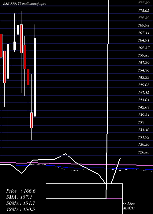Click the 12MA : 150.5 readout

pos(21,209)
